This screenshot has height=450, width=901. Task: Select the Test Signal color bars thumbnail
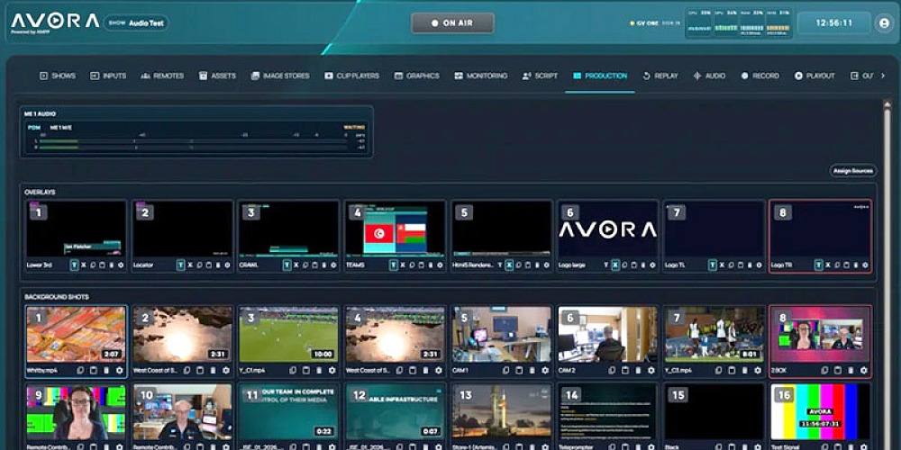coord(821,411)
